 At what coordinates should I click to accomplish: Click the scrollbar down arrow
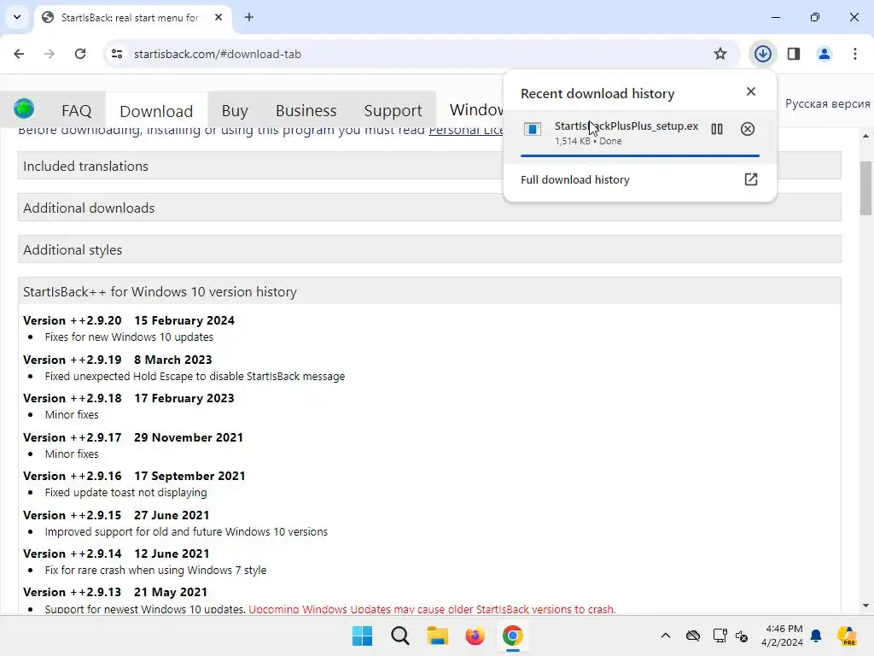point(865,606)
